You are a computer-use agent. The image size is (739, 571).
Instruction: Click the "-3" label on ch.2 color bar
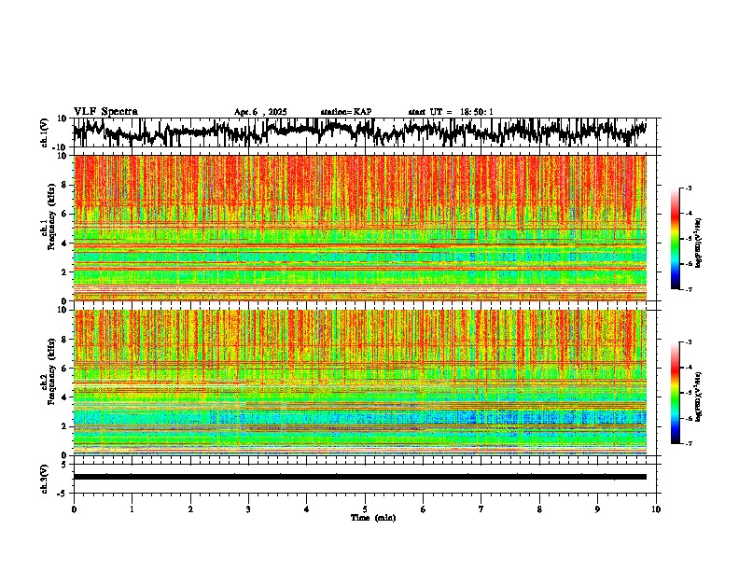(x=689, y=342)
